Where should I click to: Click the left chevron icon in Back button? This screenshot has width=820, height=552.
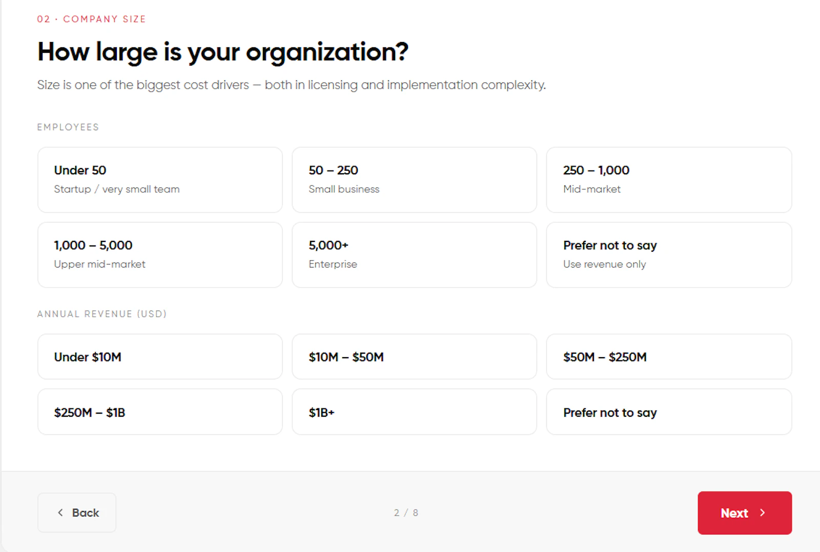pyautogui.click(x=60, y=513)
